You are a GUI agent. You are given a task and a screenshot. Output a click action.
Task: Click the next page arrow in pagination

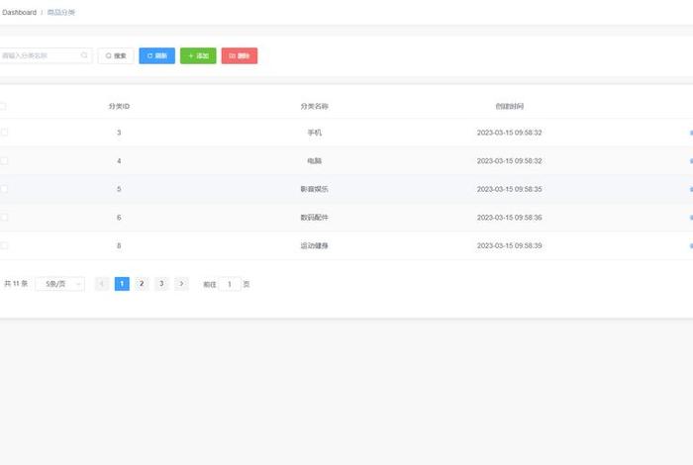click(181, 284)
